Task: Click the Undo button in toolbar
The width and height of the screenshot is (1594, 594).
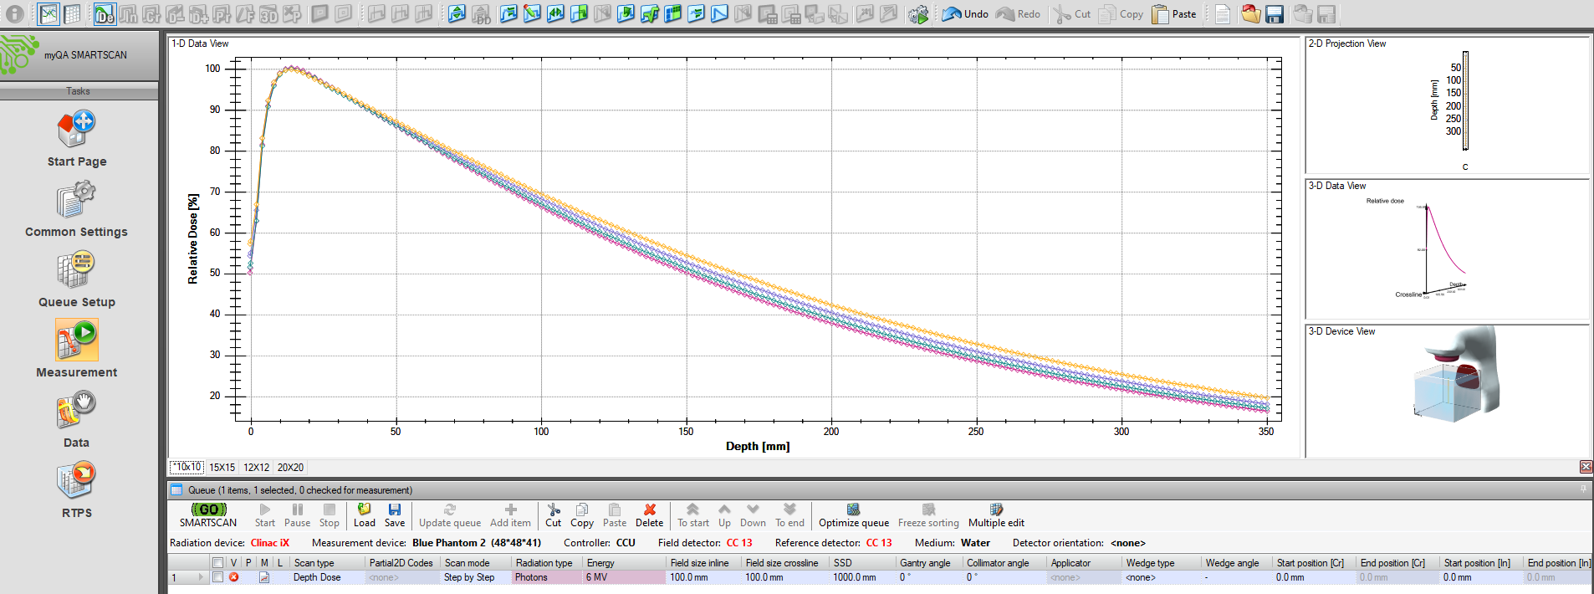Action: coord(965,14)
